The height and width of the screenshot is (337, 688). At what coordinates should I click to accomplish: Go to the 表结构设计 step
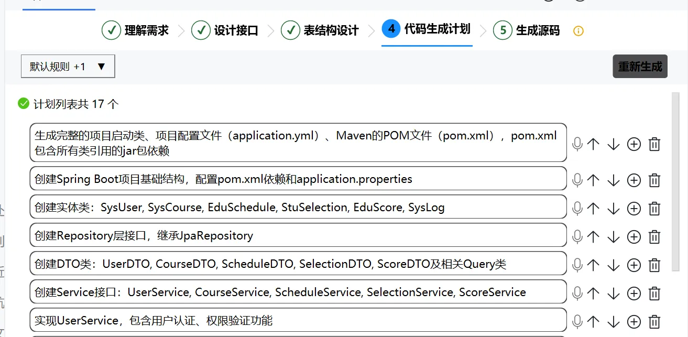(320, 30)
